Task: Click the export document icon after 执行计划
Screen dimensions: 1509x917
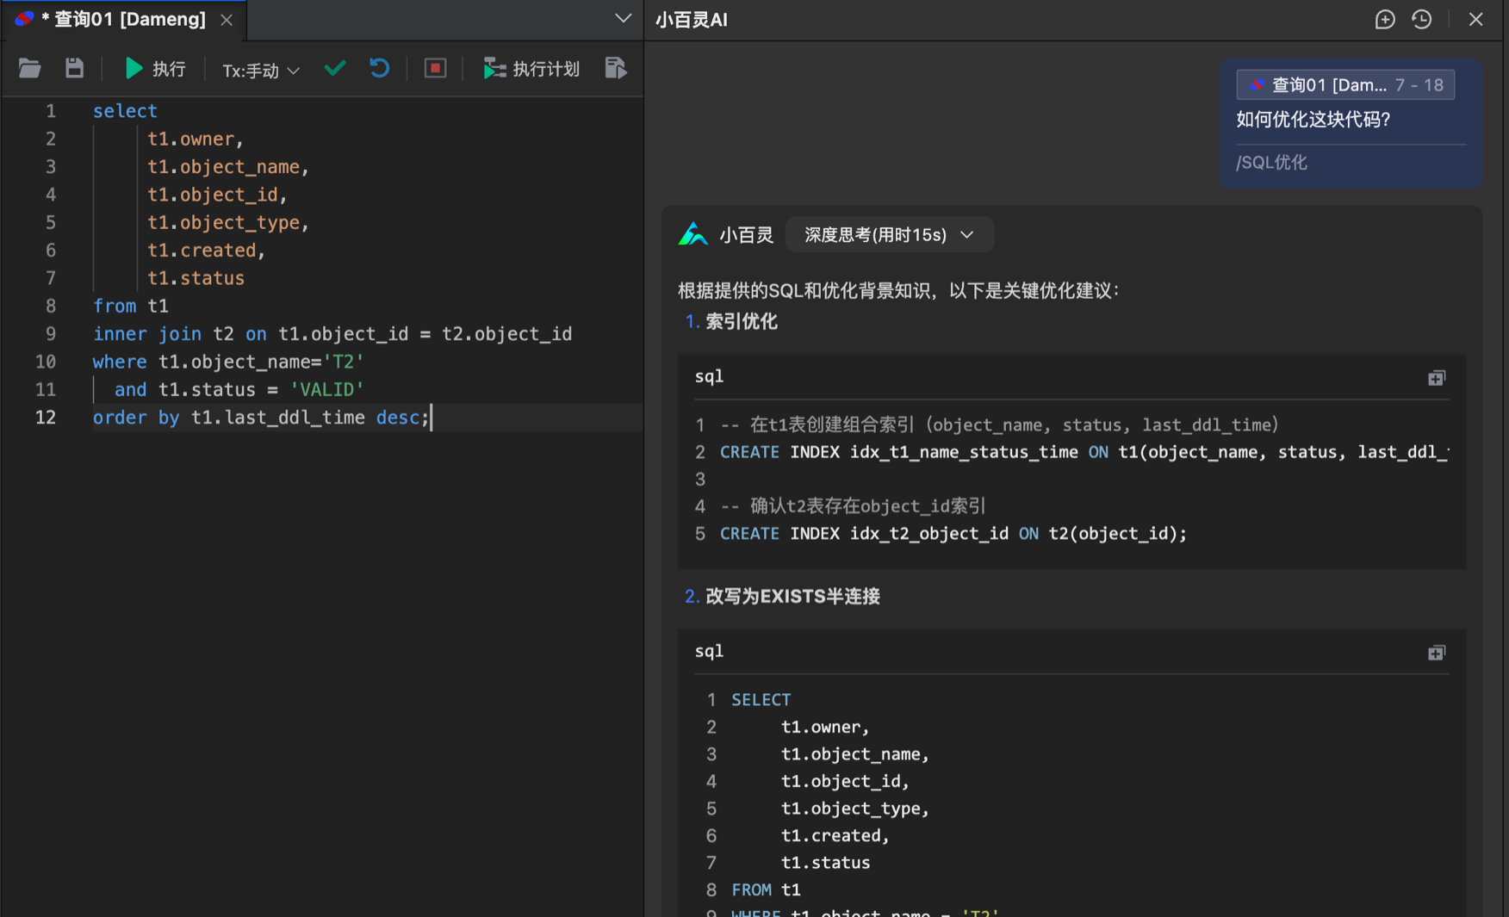Action: pyautogui.click(x=616, y=69)
